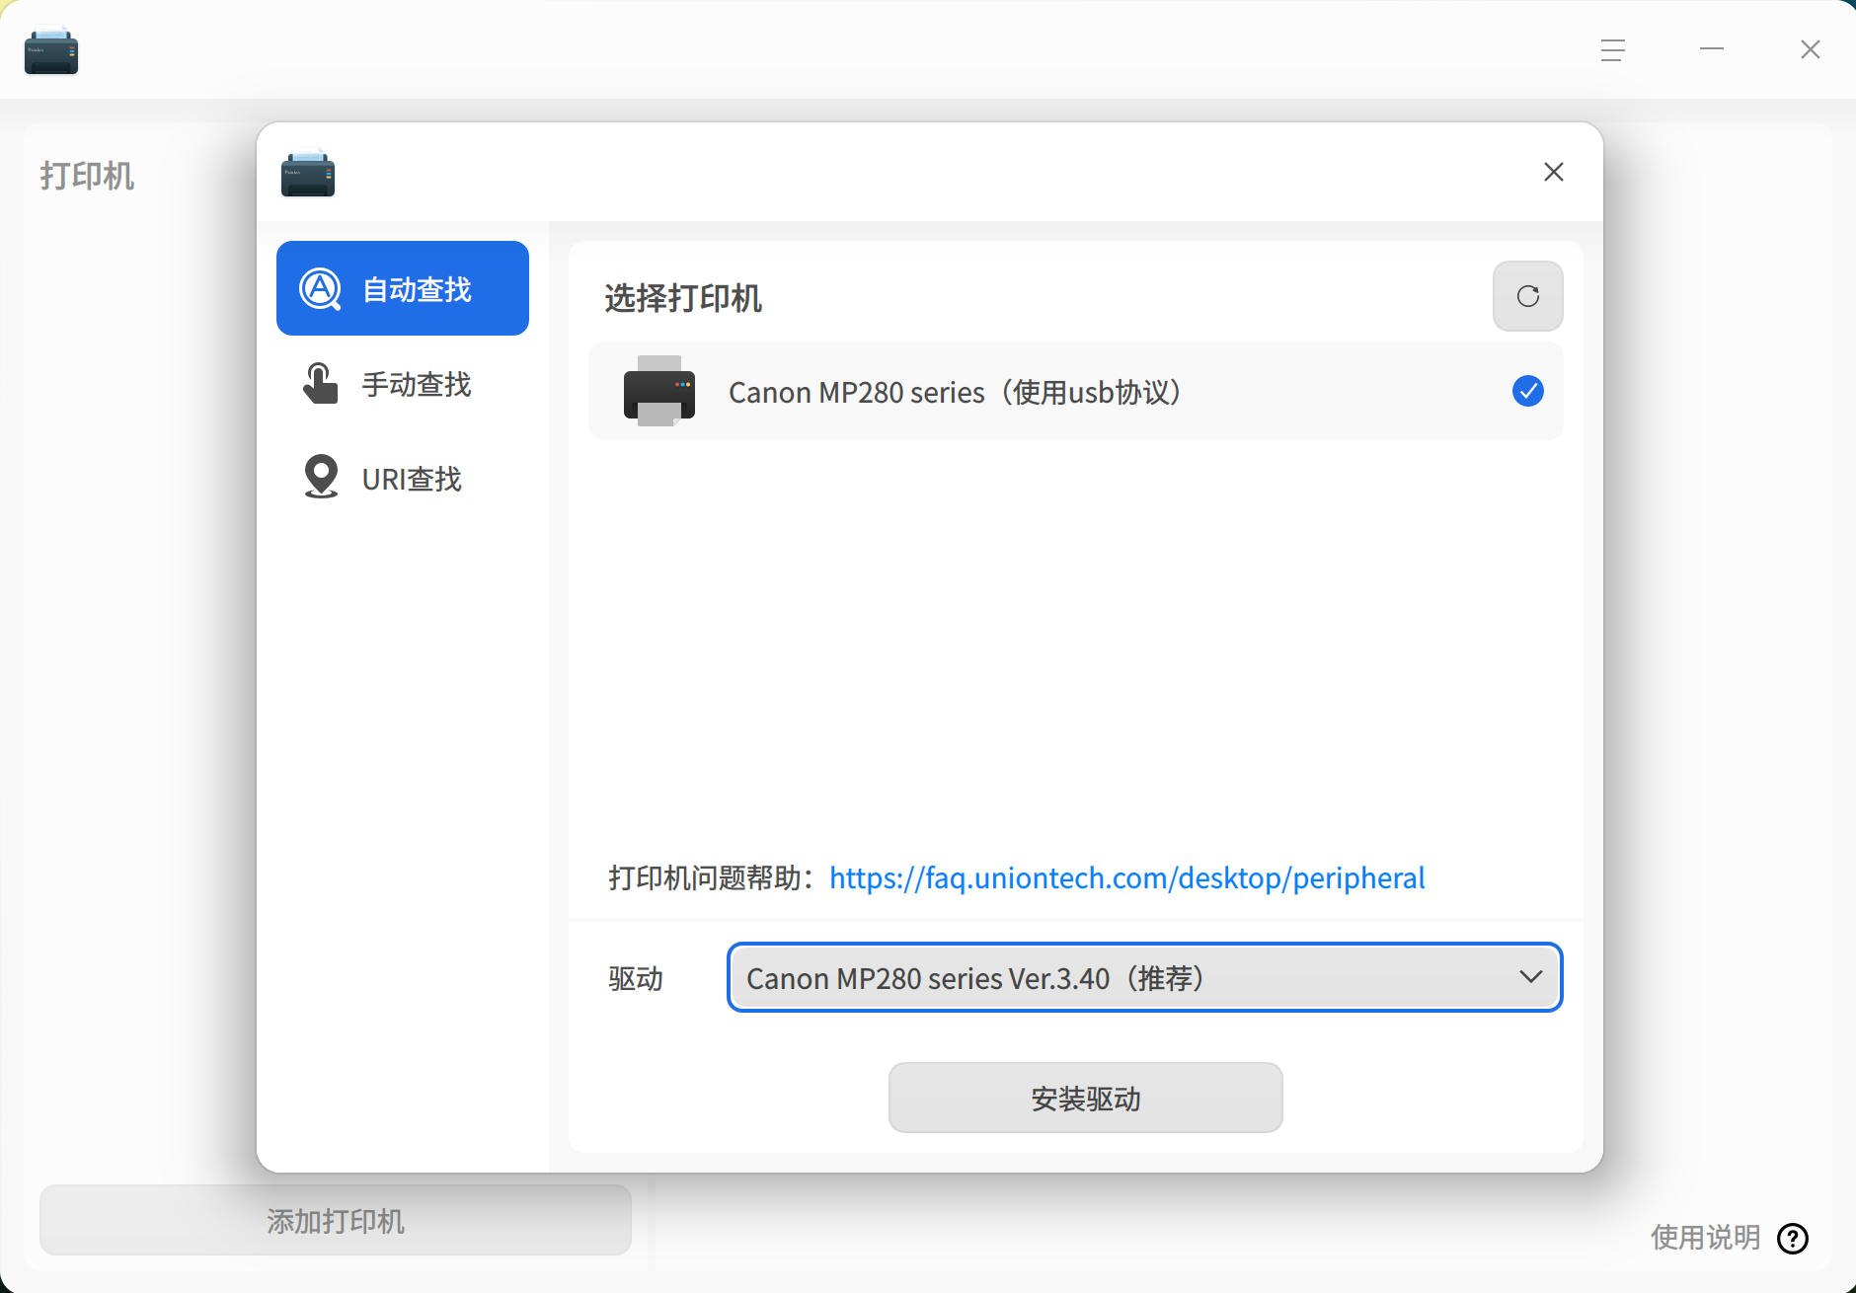1856x1293 pixels.
Task: Click the dropdown chevron beside 推荐 driver
Action: click(1530, 978)
